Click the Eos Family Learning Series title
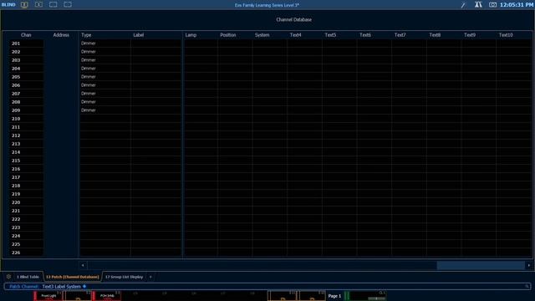 (x=267, y=5)
